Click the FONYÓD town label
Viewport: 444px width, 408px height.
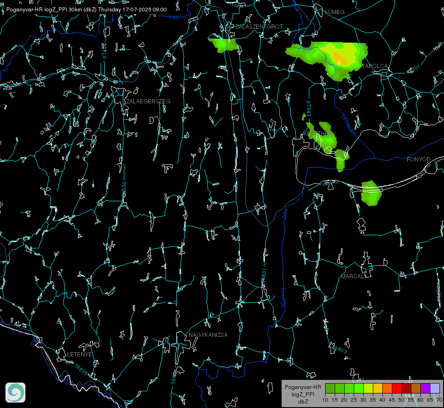point(419,160)
